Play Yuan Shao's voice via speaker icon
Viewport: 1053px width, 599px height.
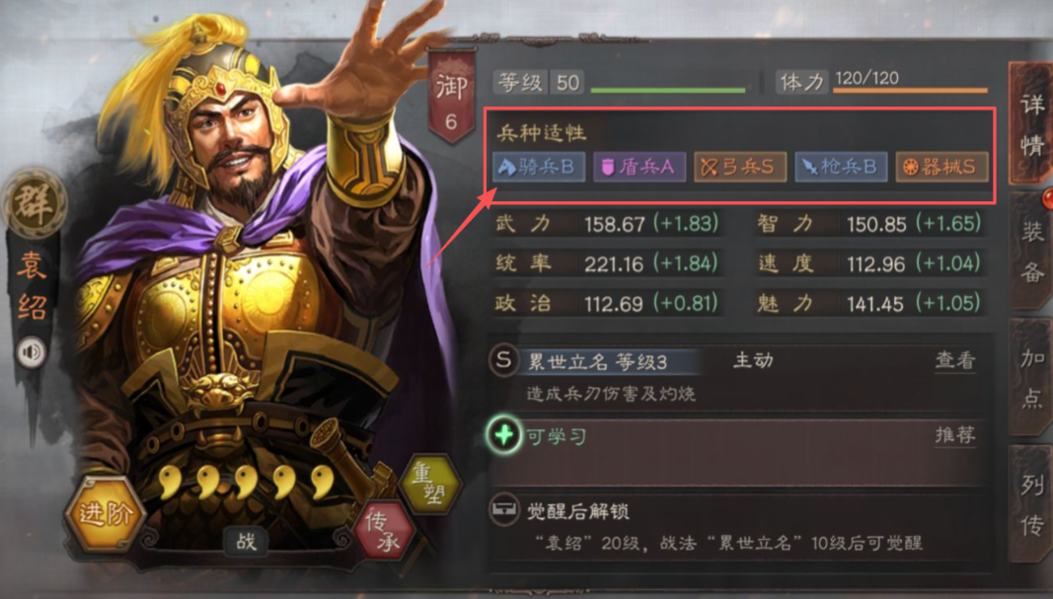click(32, 352)
